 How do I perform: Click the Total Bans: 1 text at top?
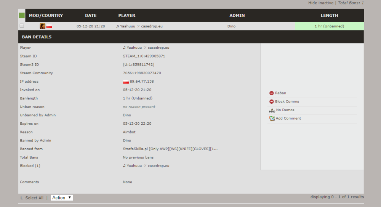(x=351, y=3)
